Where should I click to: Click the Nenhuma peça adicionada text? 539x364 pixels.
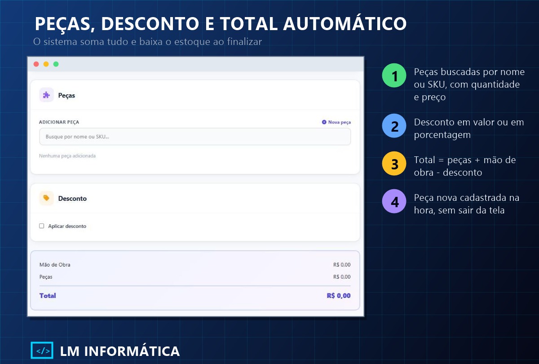(x=67, y=156)
